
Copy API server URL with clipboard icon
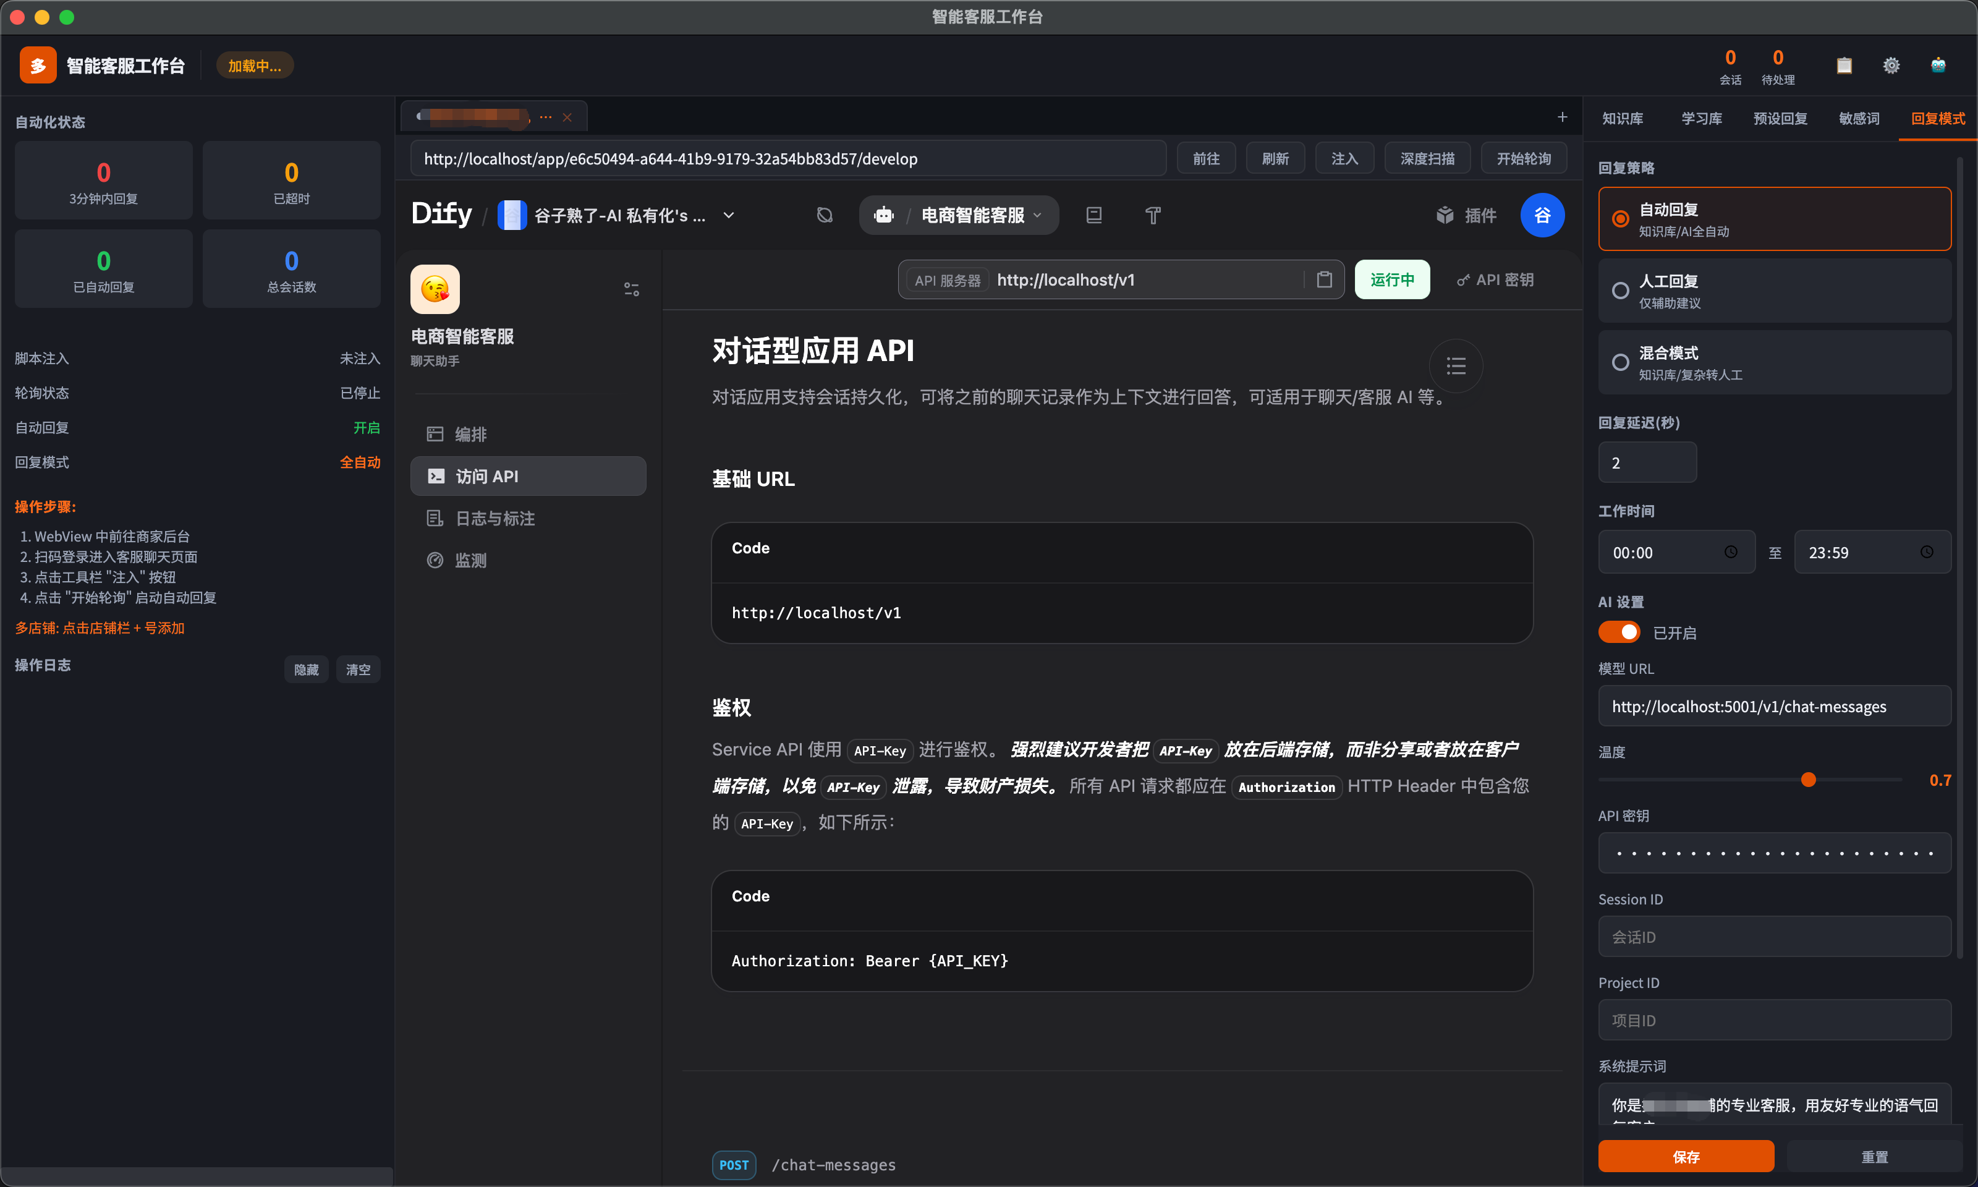(x=1324, y=280)
